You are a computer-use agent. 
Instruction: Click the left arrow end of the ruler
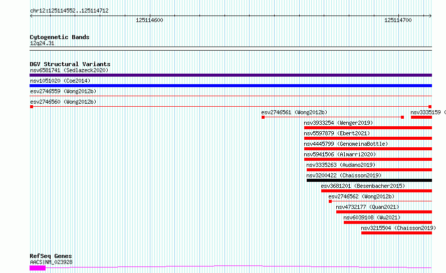click(x=31, y=16)
